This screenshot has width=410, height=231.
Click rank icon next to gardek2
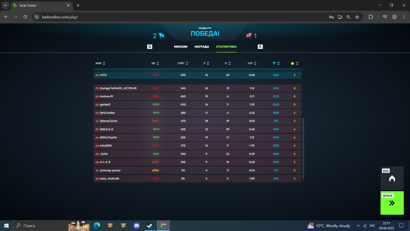point(97,105)
